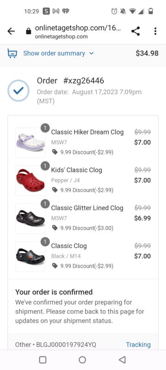Tap the Kids' Classic Clog title

77,170
